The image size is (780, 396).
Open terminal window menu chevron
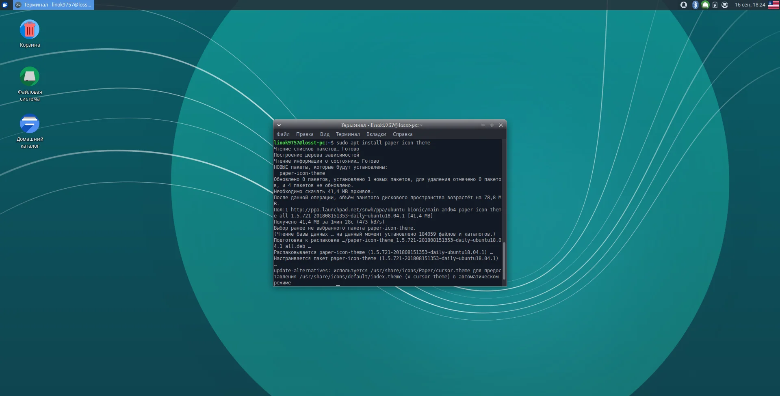(x=279, y=125)
